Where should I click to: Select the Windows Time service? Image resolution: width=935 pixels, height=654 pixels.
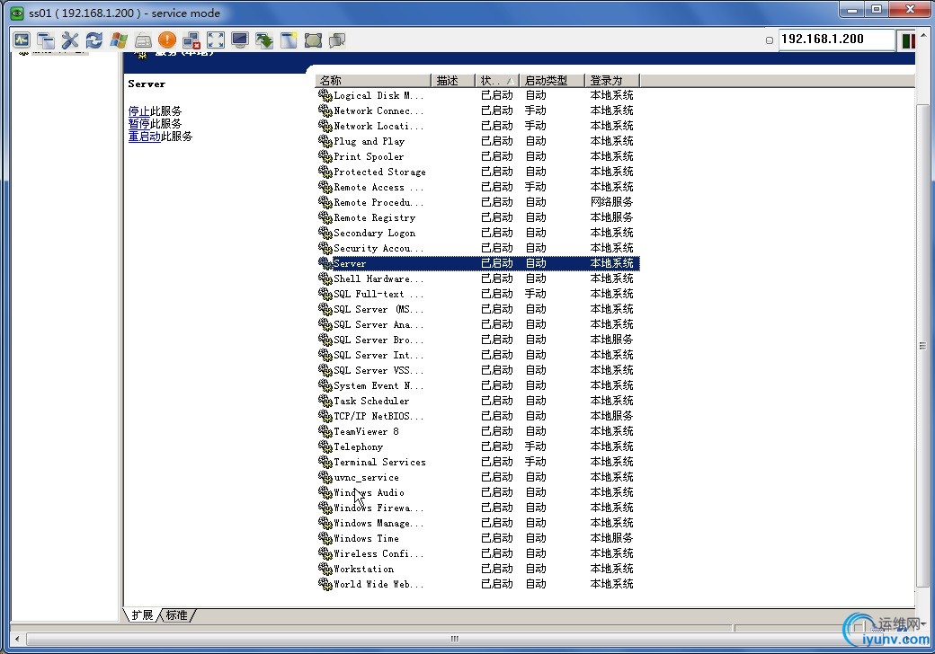point(477,538)
